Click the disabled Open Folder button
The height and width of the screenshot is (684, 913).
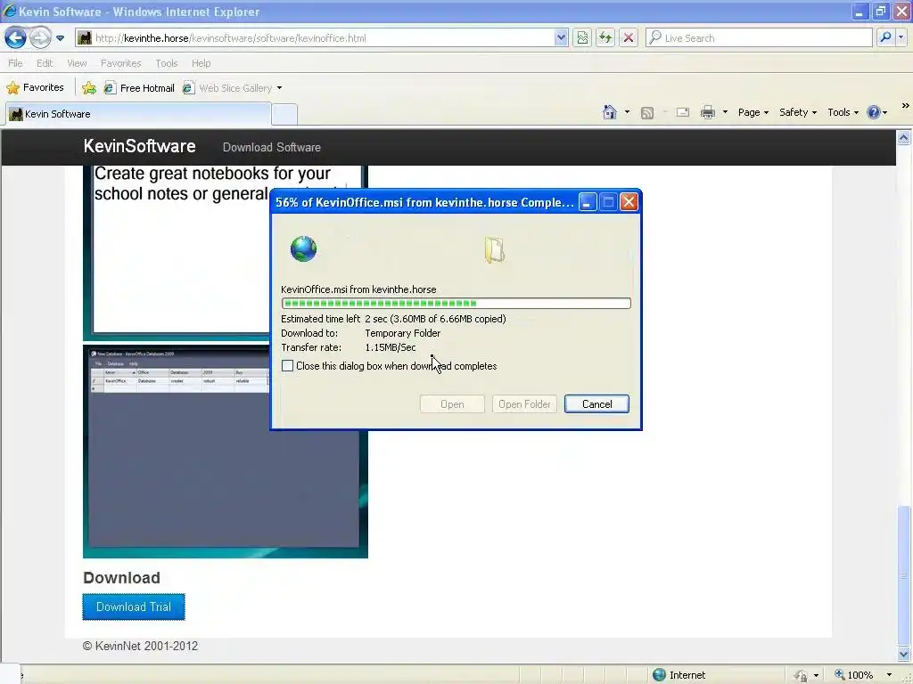pos(524,404)
